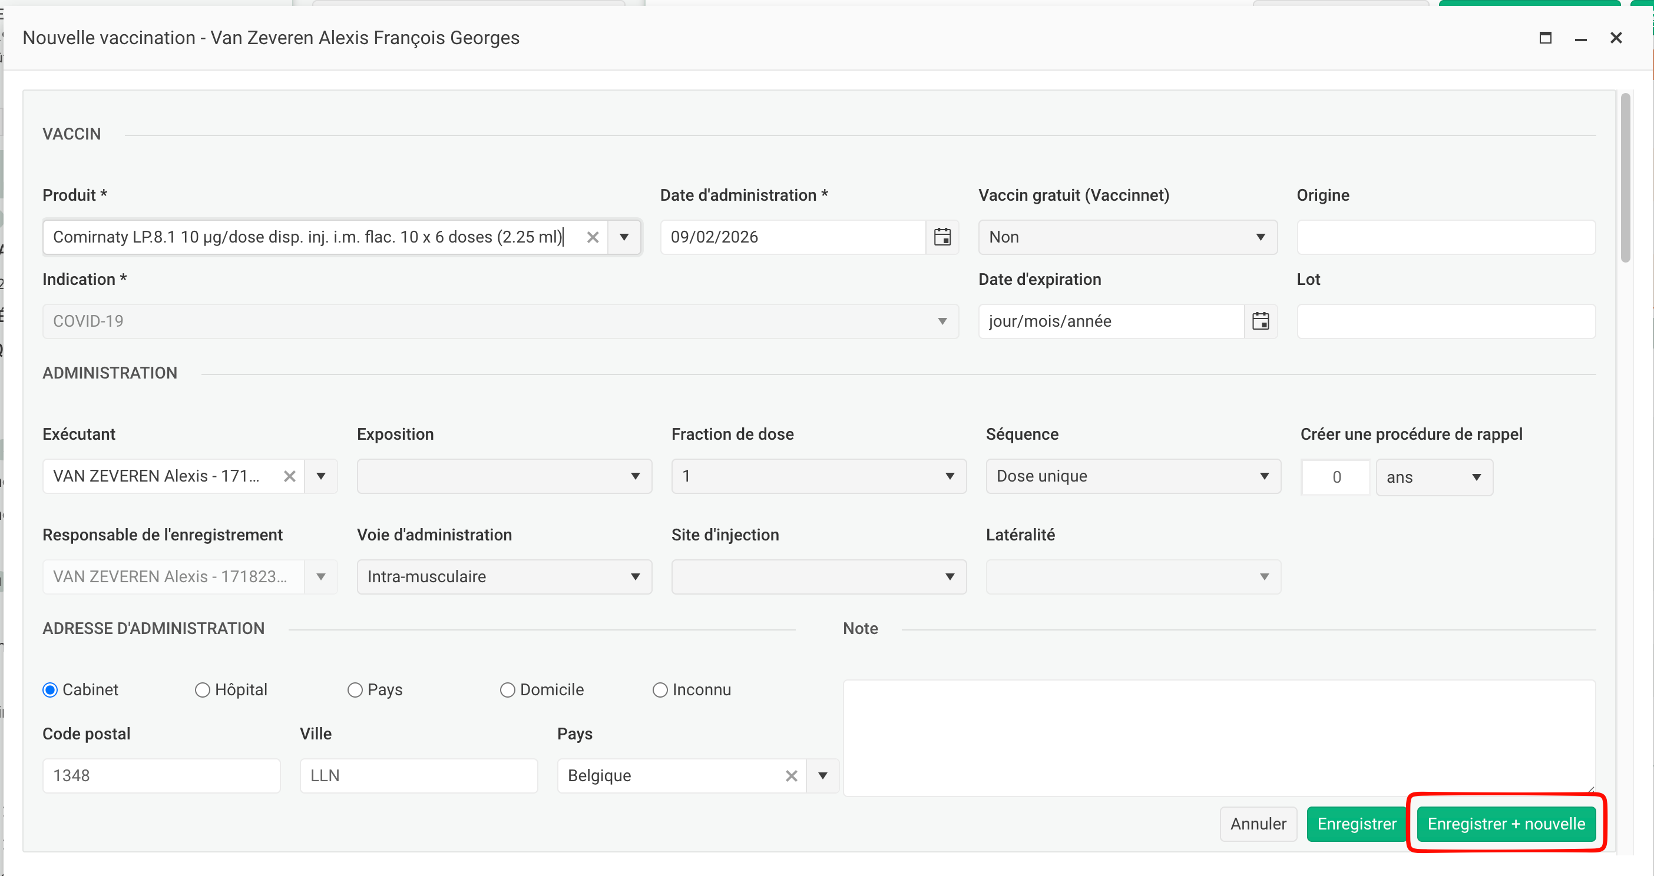Open the administration date calendar picker
The width and height of the screenshot is (1654, 876).
(942, 237)
